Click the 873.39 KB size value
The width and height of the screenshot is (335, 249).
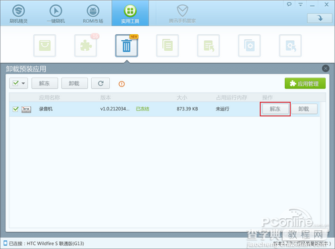tap(187, 109)
